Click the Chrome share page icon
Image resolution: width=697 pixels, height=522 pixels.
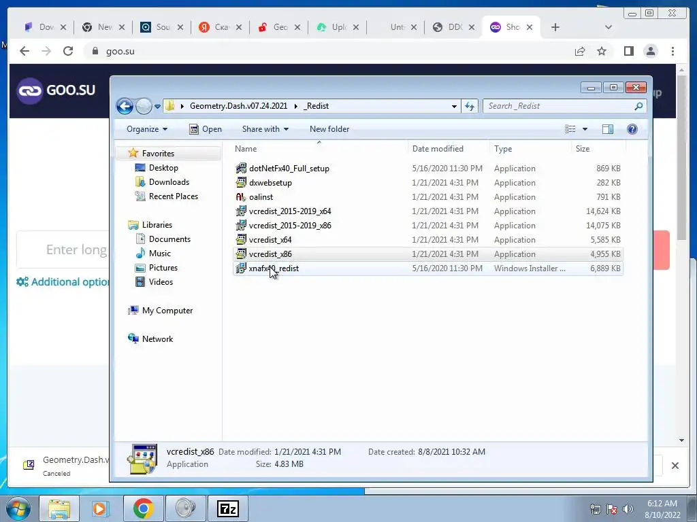point(580,52)
